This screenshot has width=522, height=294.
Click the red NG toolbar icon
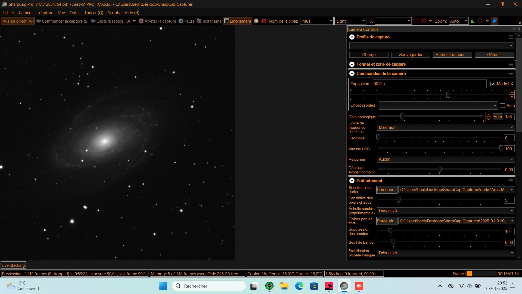pos(264,21)
